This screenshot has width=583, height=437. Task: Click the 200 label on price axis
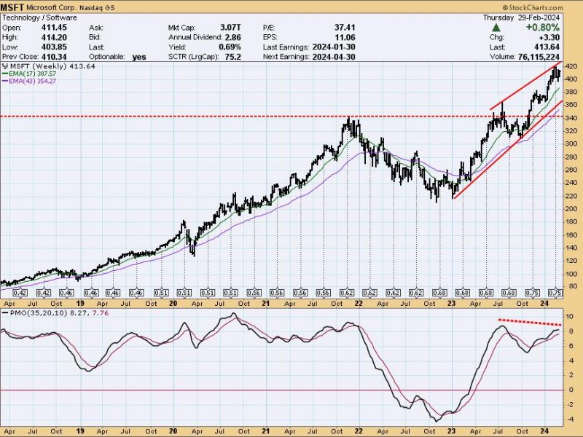[x=572, y=209]
